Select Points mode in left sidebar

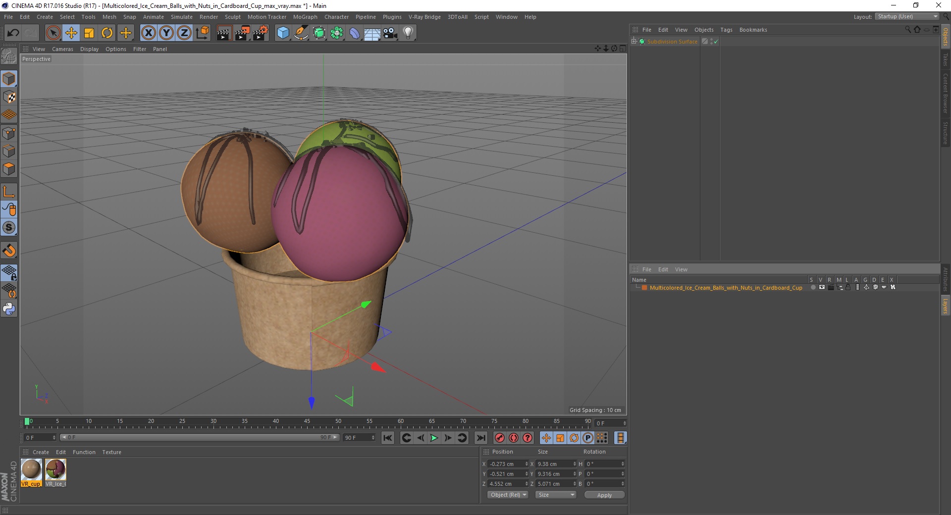pyautogui.click(x=9, y=133)
